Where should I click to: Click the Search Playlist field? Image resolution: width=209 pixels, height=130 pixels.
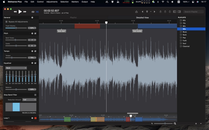tap(193, 12)
